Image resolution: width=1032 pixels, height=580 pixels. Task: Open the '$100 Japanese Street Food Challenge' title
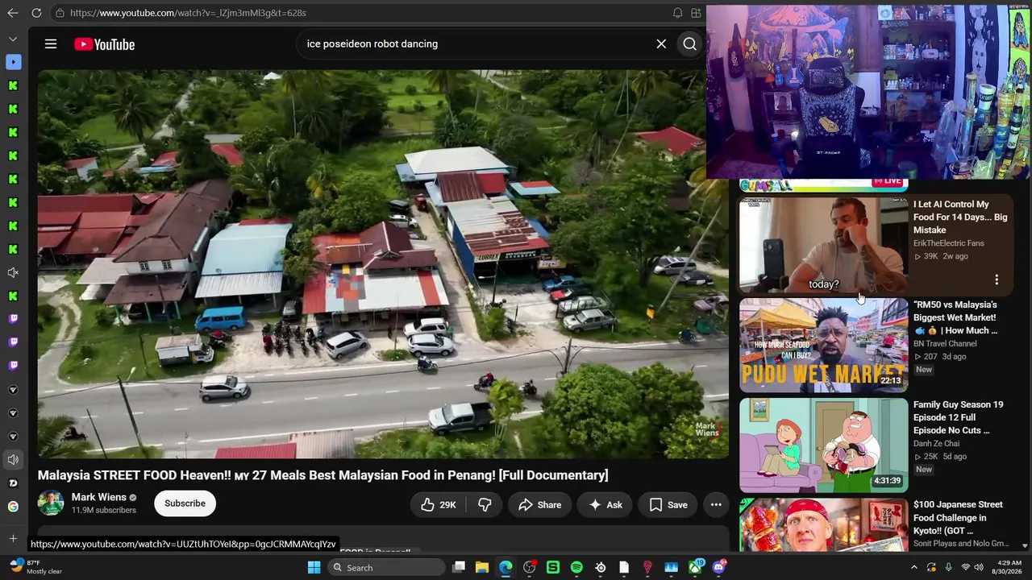click(958, 517)
